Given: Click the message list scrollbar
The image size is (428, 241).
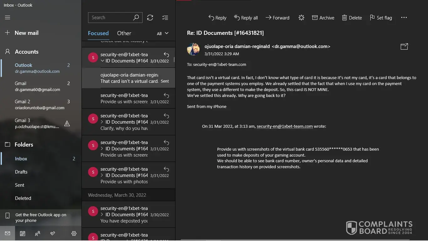Looking at the screenshot, I should tap(174, 60).
